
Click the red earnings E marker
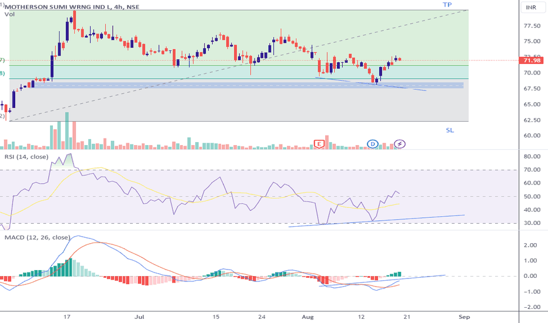(319, 144)
